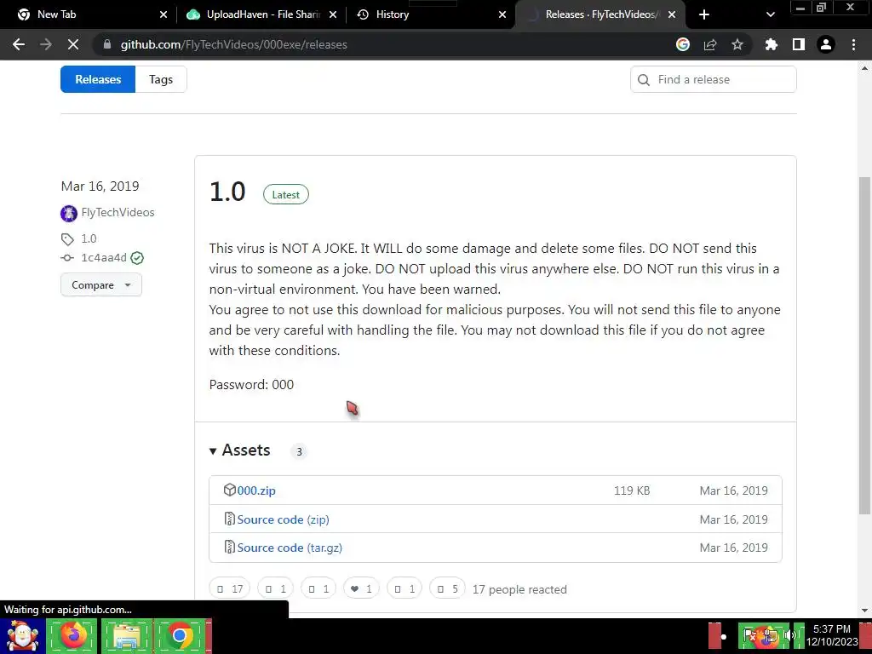The image size is (872, 654).
Task: Toggle the side panel icon
Action: pyautogui.click(x=799, y=44)
